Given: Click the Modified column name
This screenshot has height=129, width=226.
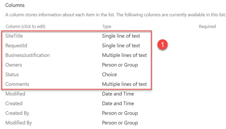Looking at the screenshot, I should point(15,94).
